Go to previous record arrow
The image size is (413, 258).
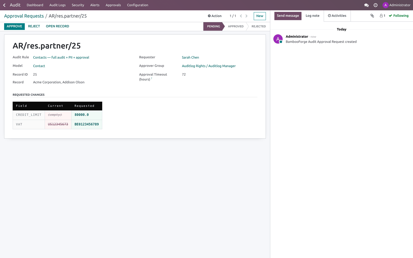[x=241, y=16]
